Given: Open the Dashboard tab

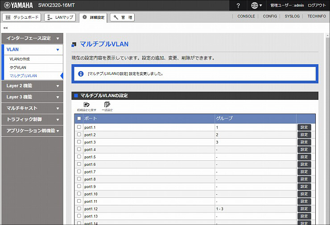Looking at the screenshot, I should point(22,17).
